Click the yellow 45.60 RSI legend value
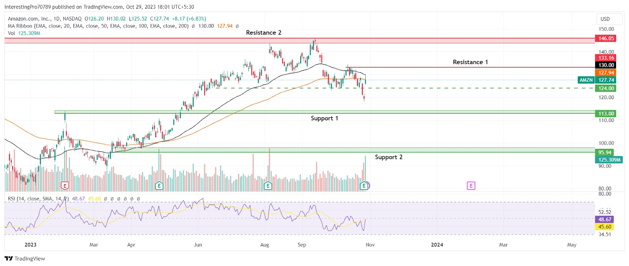 click(94, 199)
